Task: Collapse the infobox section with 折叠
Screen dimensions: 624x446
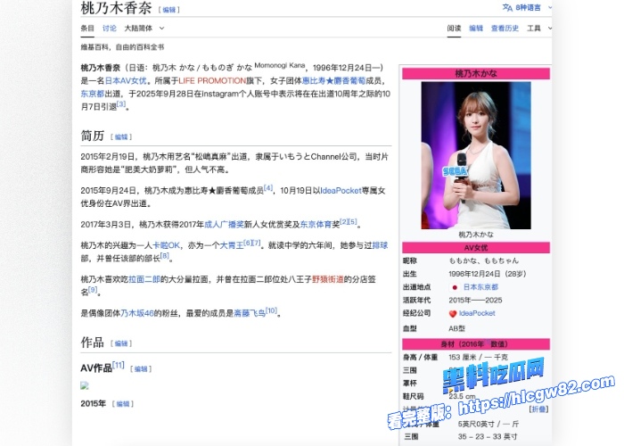Action: click(540, 409)
